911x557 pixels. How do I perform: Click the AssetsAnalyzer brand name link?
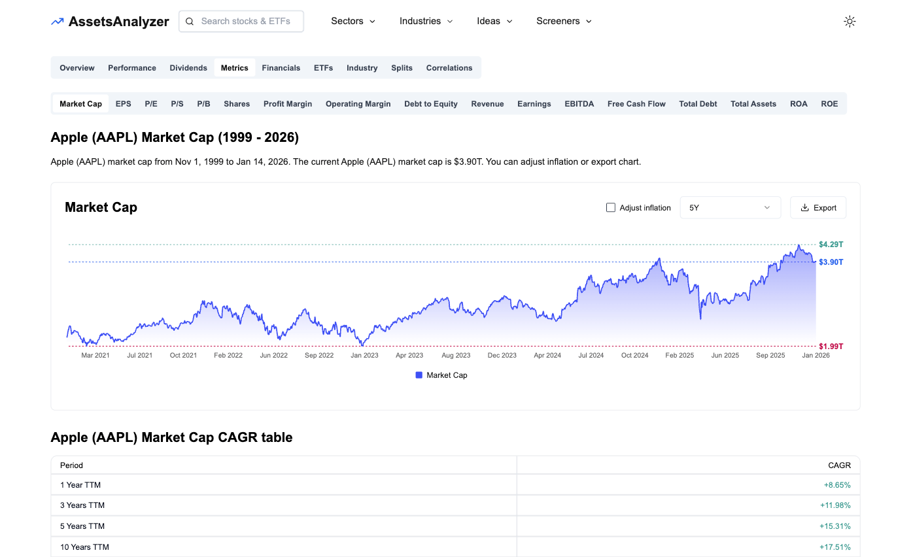click(x=119, y=22)
